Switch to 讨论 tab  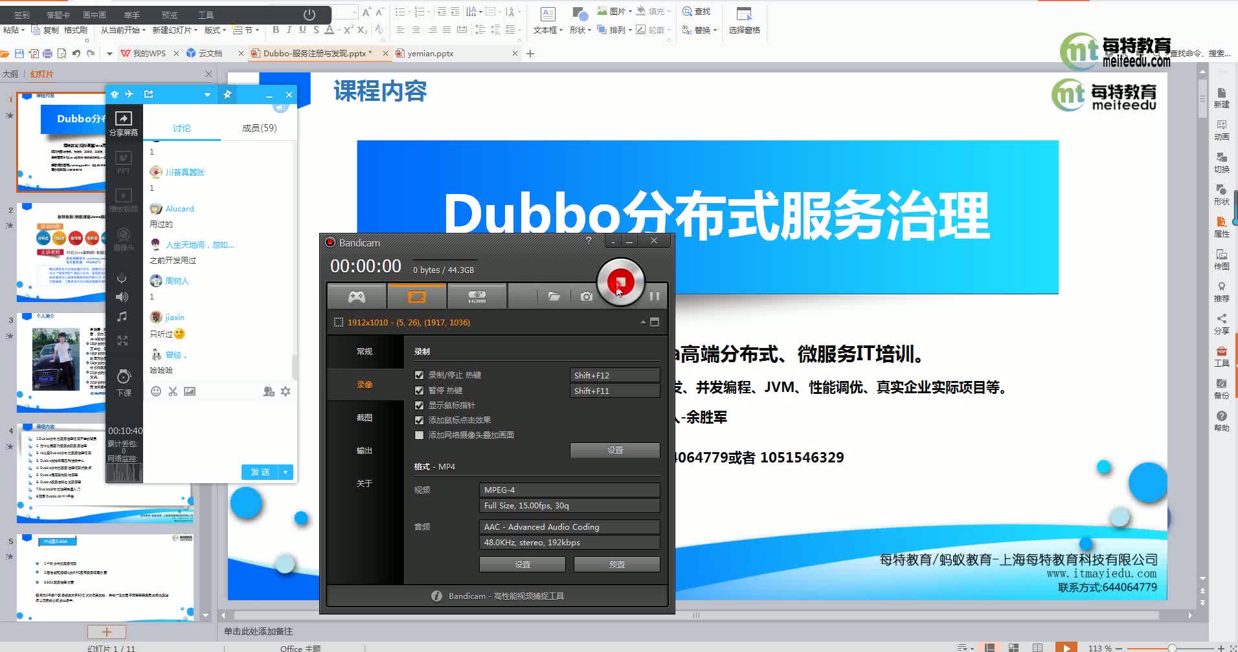pos(182,128)
